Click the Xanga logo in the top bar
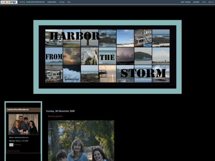The height and width of the screenshot is (161, 215). tap(9, 2)
